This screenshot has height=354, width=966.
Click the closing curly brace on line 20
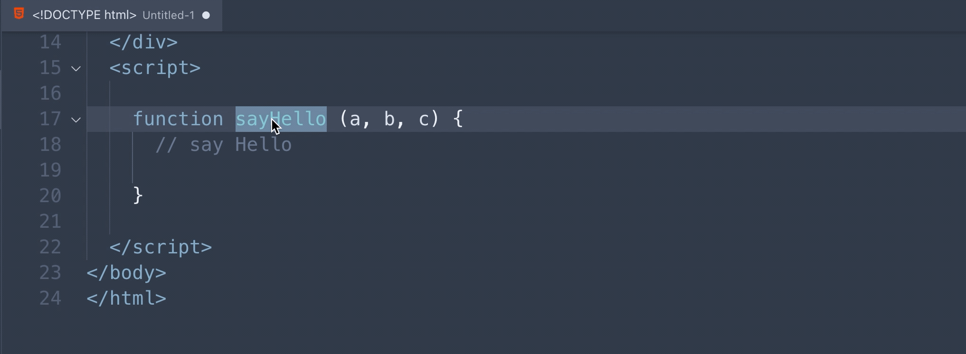[138, 196]
